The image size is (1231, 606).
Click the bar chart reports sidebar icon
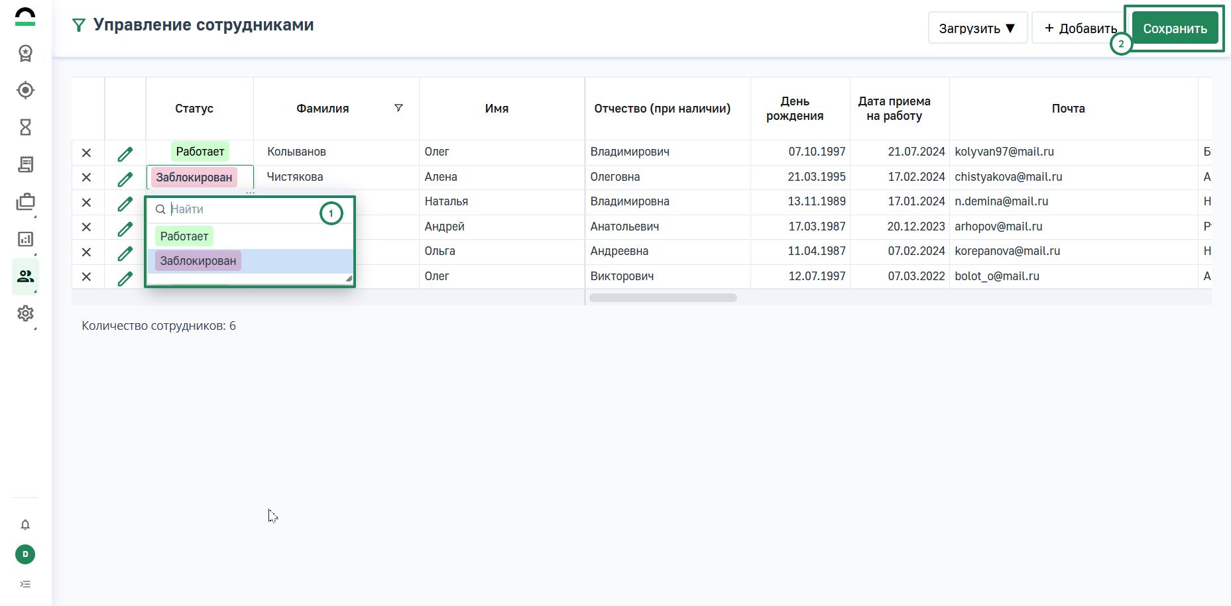[25, 239]
